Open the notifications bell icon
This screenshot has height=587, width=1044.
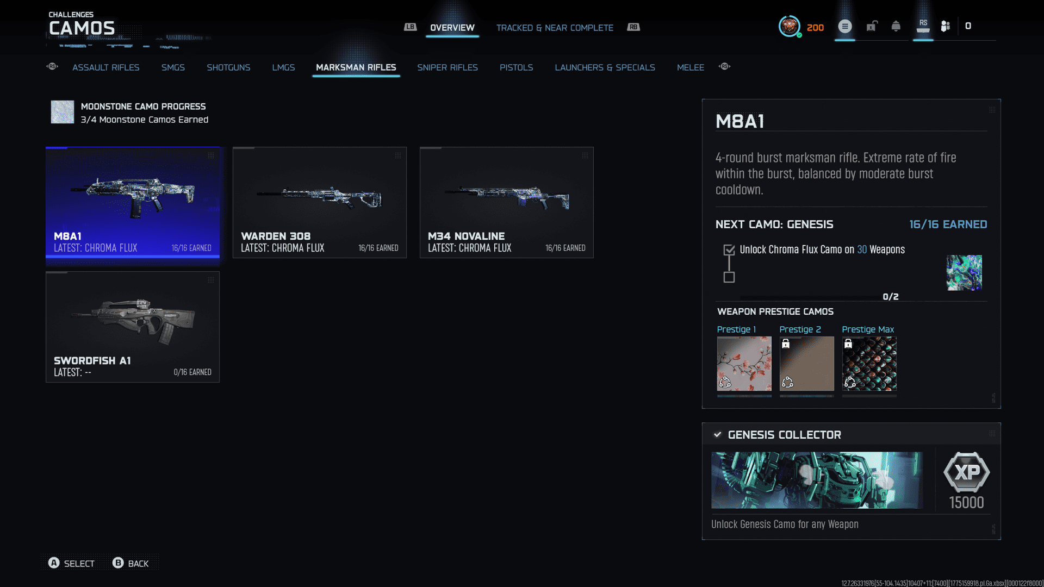pyautogui.click(x=896, y=26)
